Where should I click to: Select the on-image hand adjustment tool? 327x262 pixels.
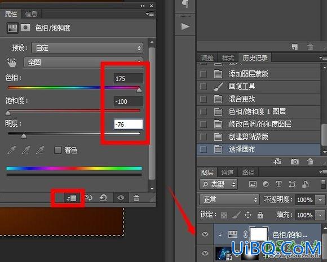tap(12, 63)
